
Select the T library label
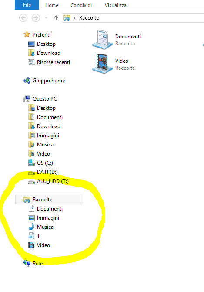coord(38,236)
